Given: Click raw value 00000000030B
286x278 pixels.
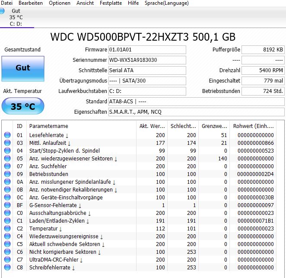Looking at the screenshot, I should click(x=255, y=198).
